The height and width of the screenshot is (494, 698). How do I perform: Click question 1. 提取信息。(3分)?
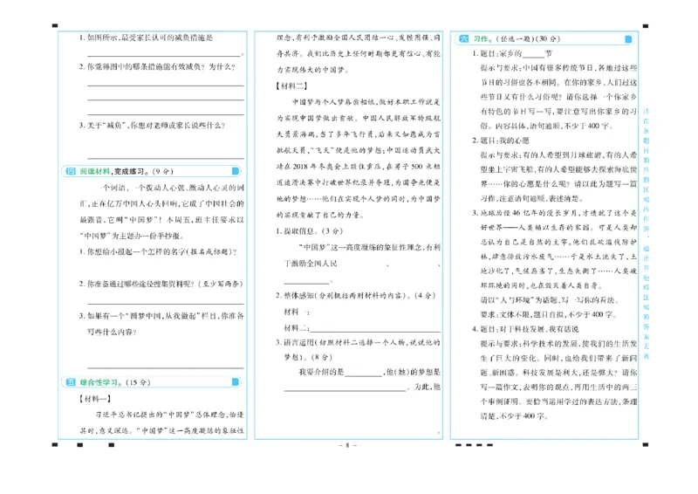point(309,230)
